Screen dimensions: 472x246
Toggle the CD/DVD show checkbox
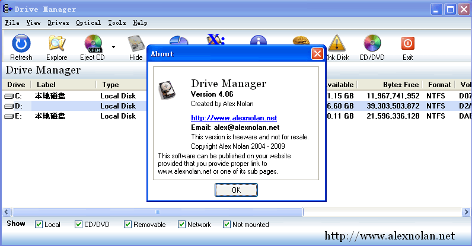(78, 224)
